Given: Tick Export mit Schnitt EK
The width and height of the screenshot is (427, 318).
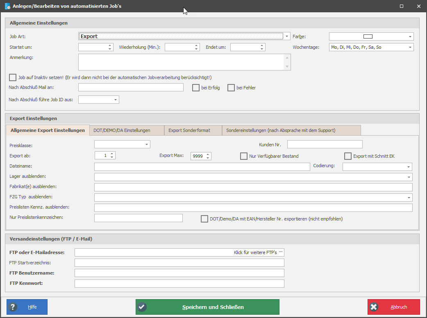Looking at the screenshot, I should 348,156.
